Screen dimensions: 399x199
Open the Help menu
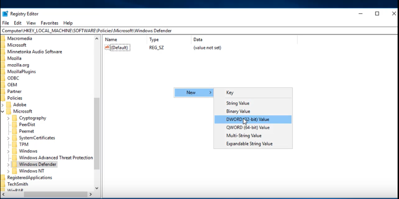68,23
